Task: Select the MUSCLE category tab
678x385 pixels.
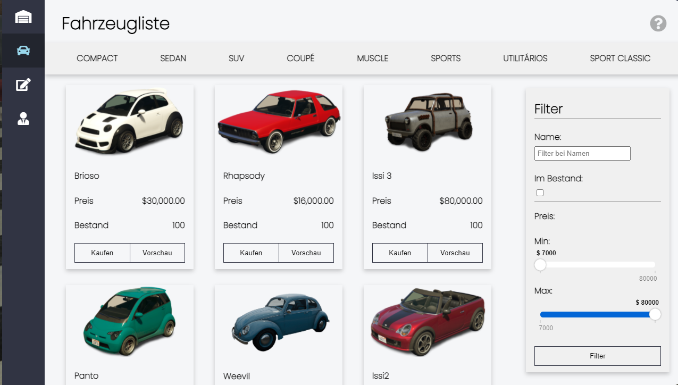Action: [372, 58]
